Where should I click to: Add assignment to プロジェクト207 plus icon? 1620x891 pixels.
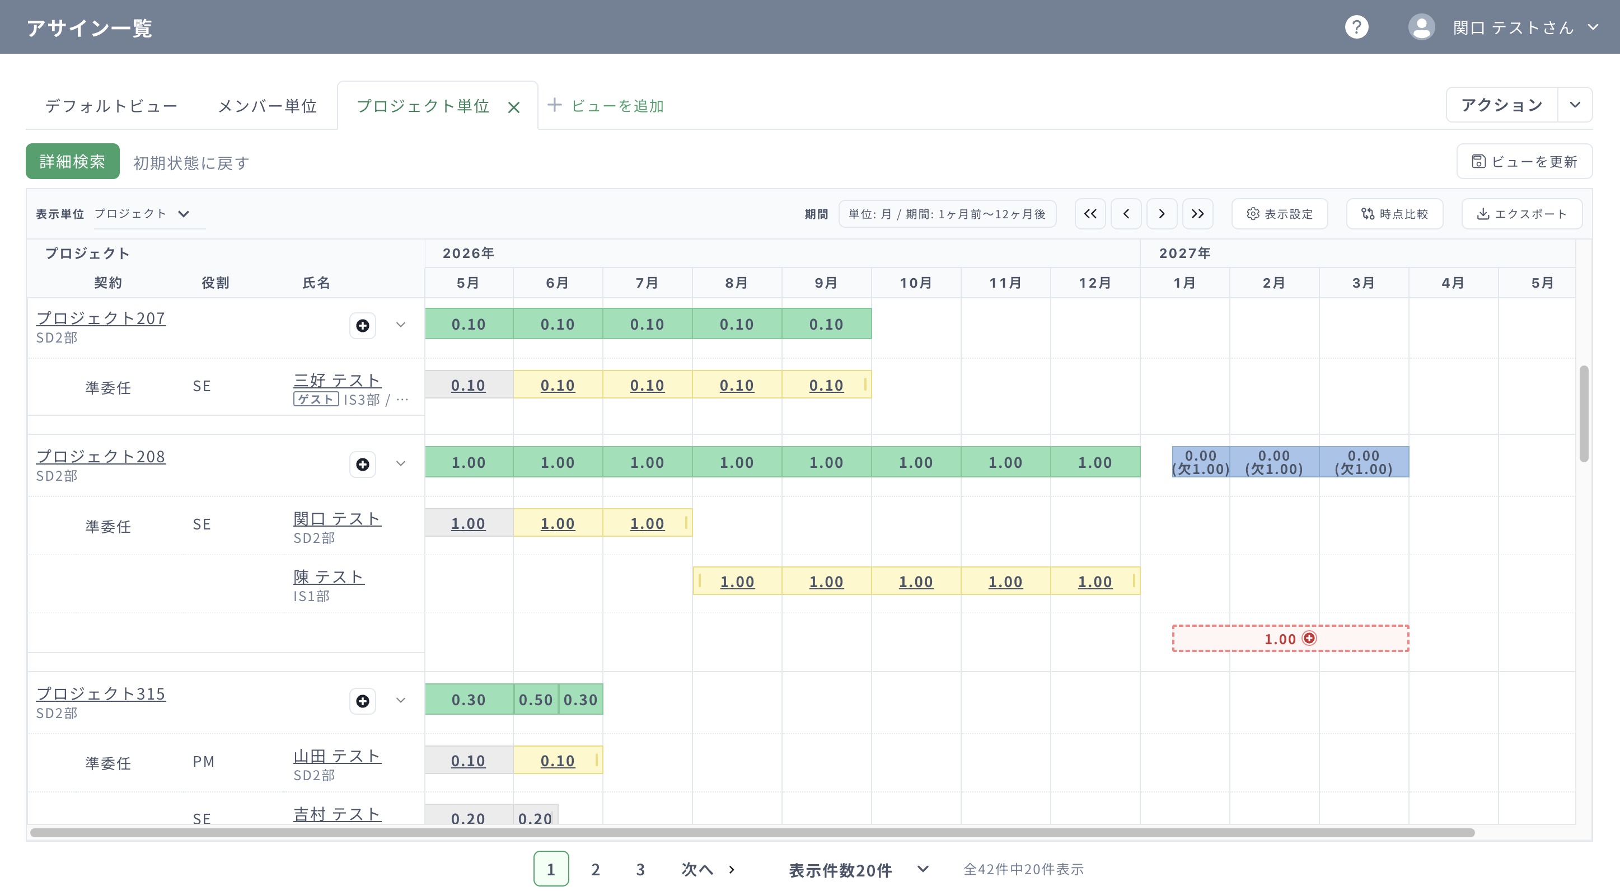coord(363,326)
